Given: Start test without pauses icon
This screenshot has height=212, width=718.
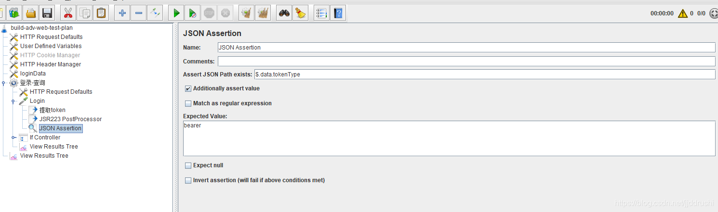Looking at the screenshot, I should pos(193,13).
